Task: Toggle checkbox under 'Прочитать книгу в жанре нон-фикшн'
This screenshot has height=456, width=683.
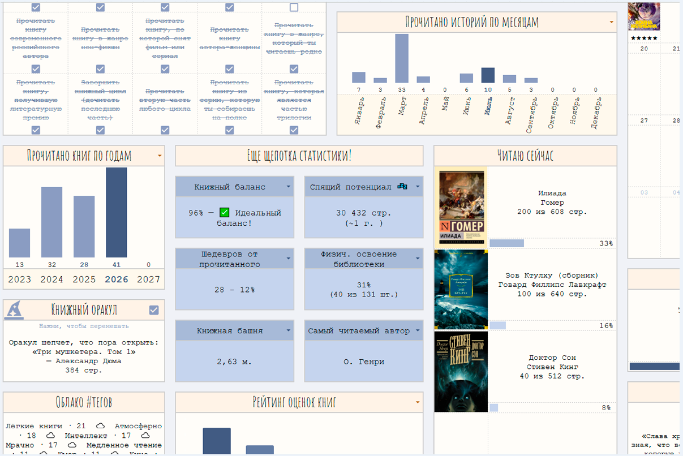Action: (x=100, y=69)
